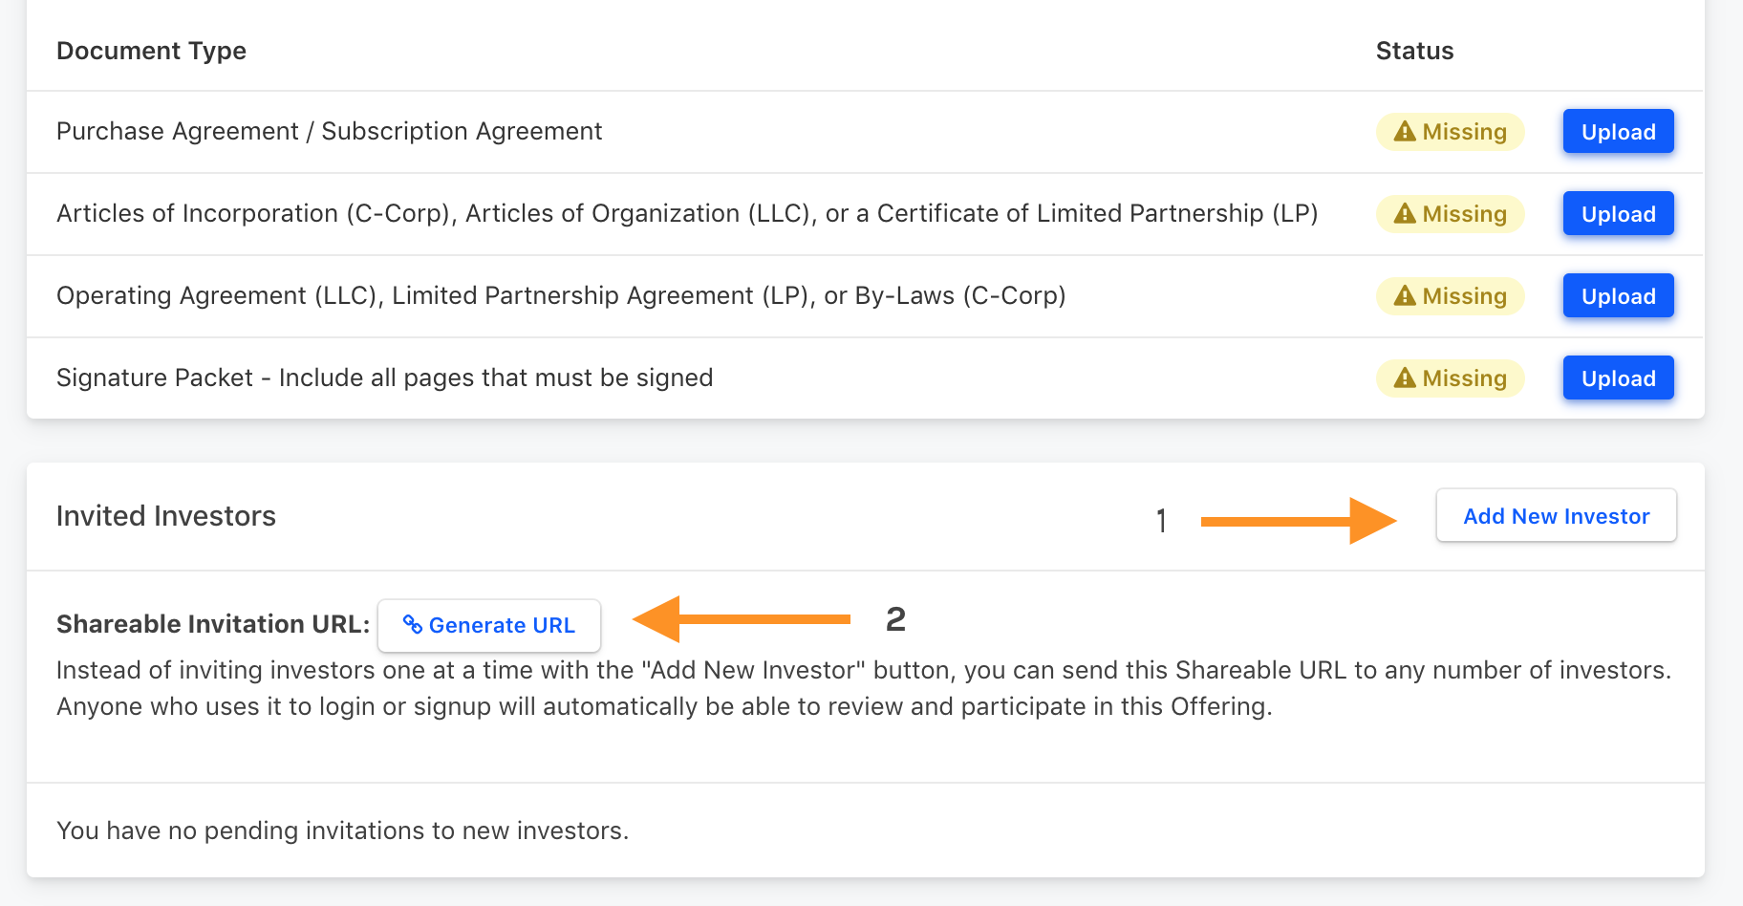The image size is (1743, 906).
Task: Click the Shareable Invitation URL label
Action: click(x=213, y=624)
